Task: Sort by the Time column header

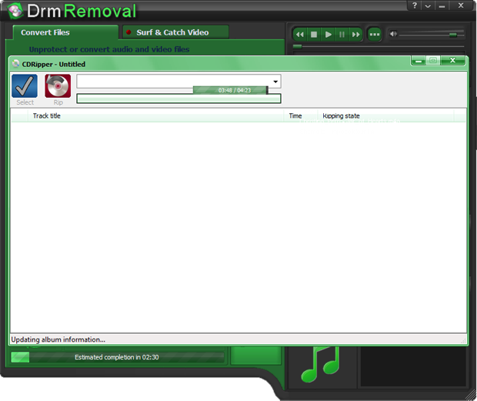Action: (x=301, y=116)
